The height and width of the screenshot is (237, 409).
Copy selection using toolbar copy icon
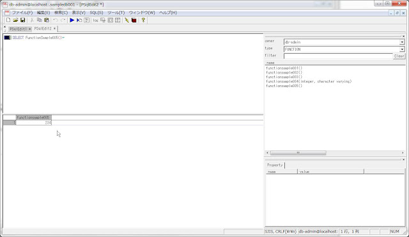pos(40,20)
